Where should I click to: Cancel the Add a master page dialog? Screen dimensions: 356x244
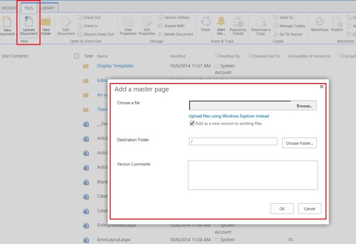coord(309,209)
